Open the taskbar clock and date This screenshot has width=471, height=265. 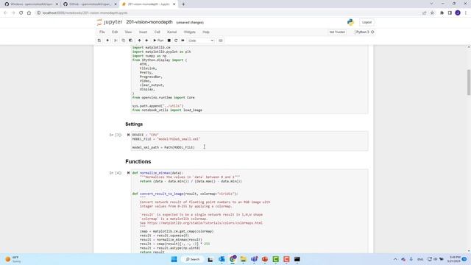(x=455, y=259)
